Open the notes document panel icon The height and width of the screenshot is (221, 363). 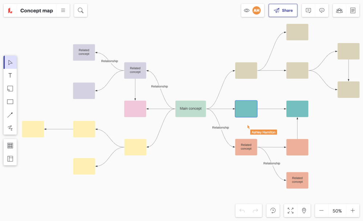[x=353, y=11]
